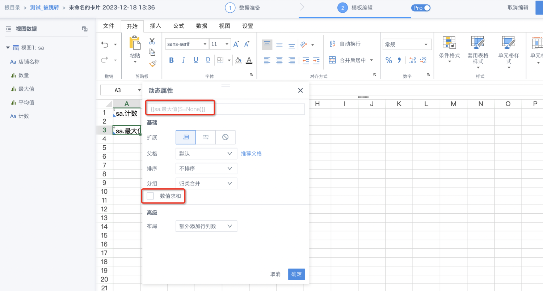This screenshot has width=543, height=291.
Task: Click the icon beside 视图数据 panel title
Action: [x=85, y=29]
